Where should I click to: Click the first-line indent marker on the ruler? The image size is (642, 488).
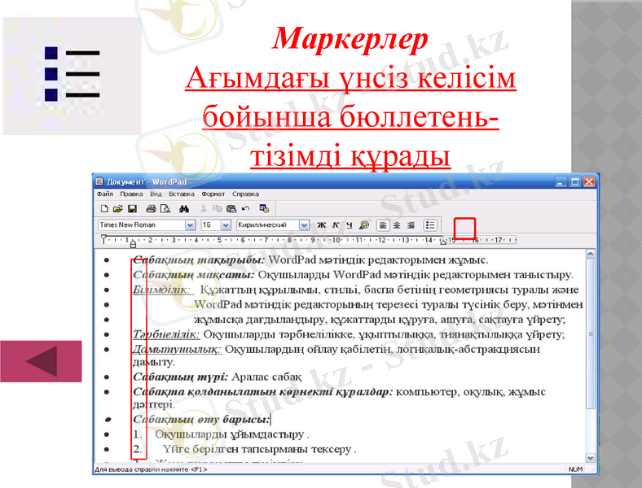click(x=103, y=238)
